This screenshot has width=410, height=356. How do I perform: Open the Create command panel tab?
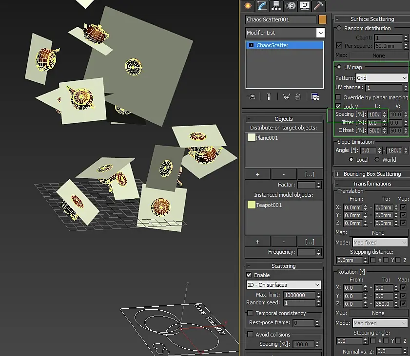[x=248, y=5]
